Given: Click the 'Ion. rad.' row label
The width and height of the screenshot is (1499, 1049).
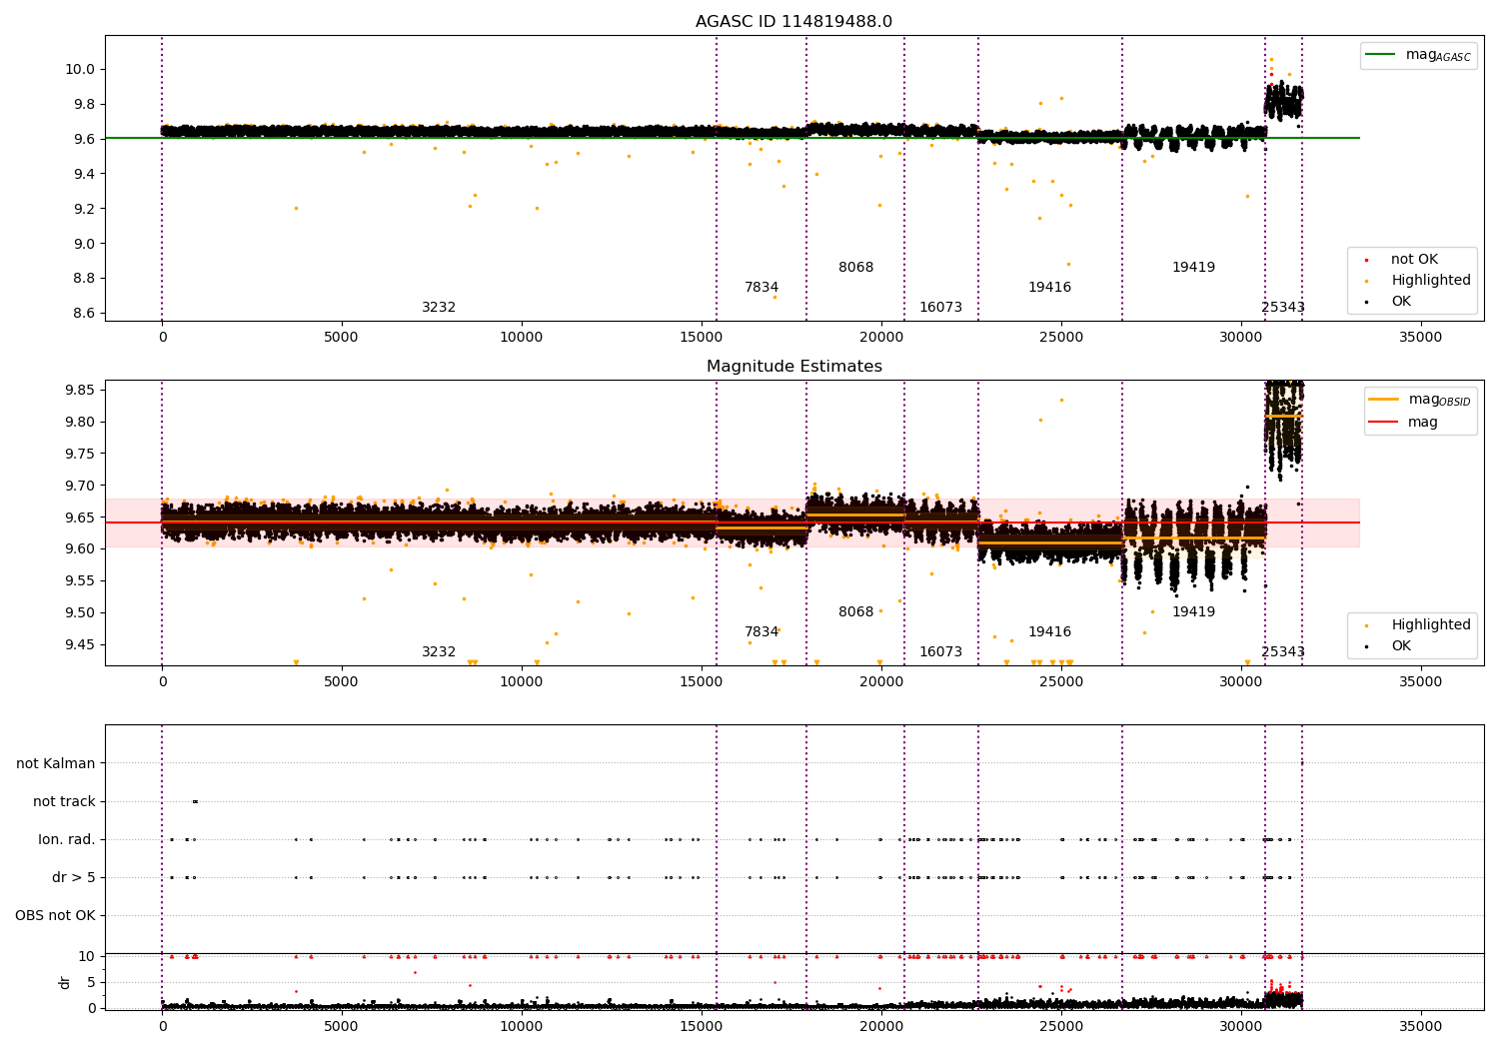Looking at the screenshot, I should (67, 840).
